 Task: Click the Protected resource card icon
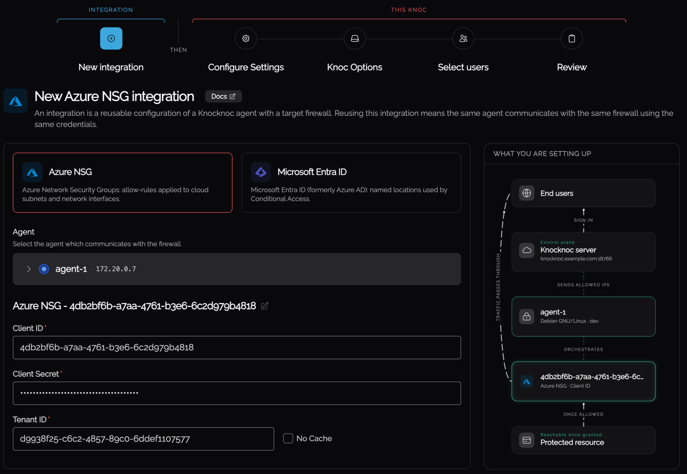pyautogui.click(x=527, y=440)
